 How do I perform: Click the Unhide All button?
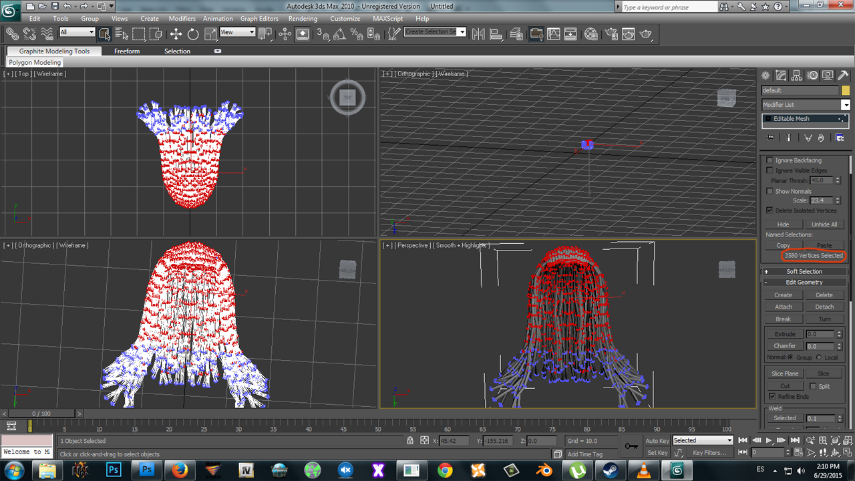(824, 224)
